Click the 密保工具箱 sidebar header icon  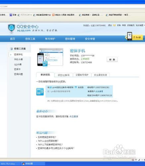pos(11,49)
